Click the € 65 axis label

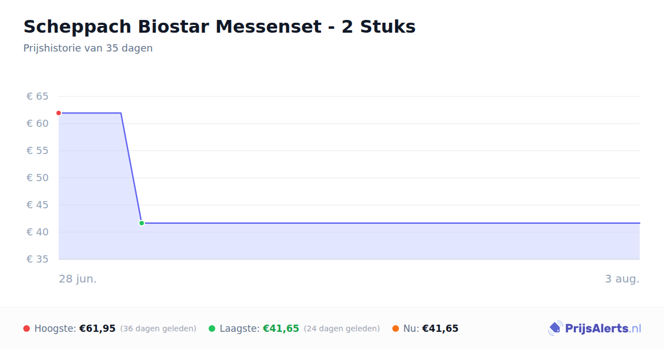pyautogui.click(x=38, y=96)
